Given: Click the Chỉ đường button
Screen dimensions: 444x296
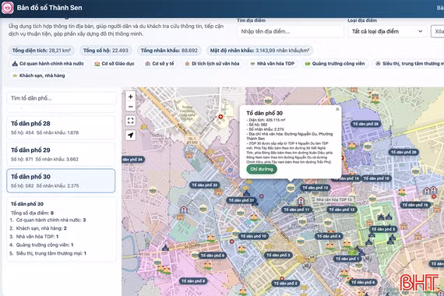Looking at the screenshot, I should click(x=262, y=169).
